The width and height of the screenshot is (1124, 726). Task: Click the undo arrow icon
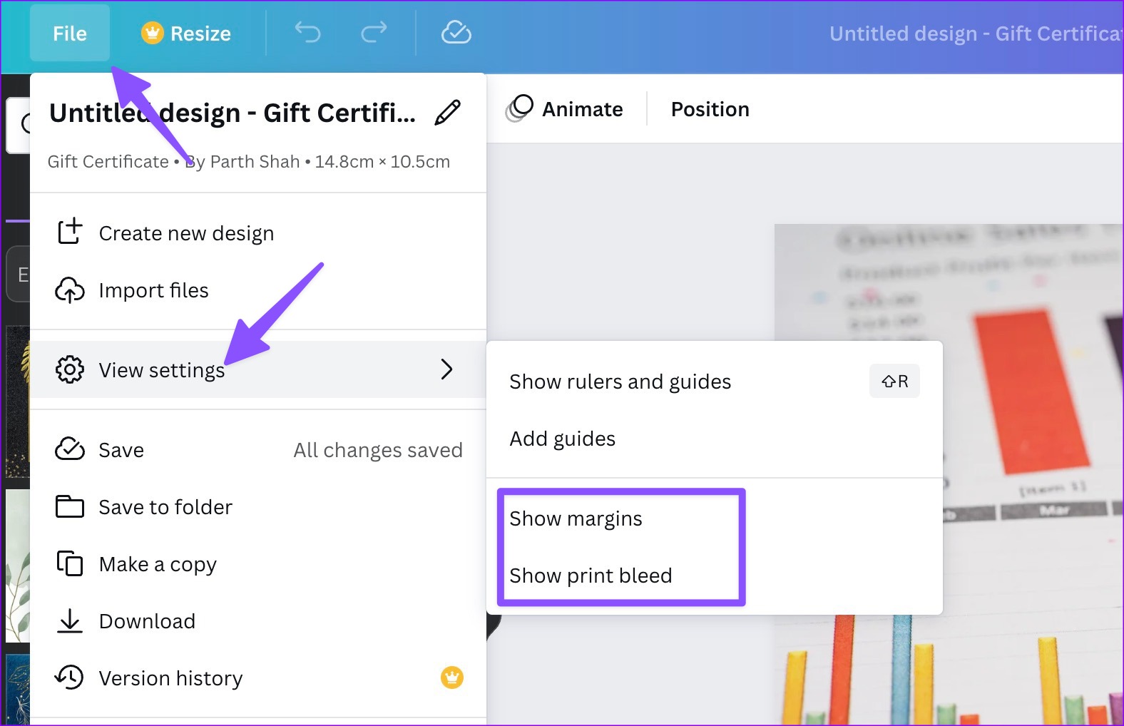(308, 32)
